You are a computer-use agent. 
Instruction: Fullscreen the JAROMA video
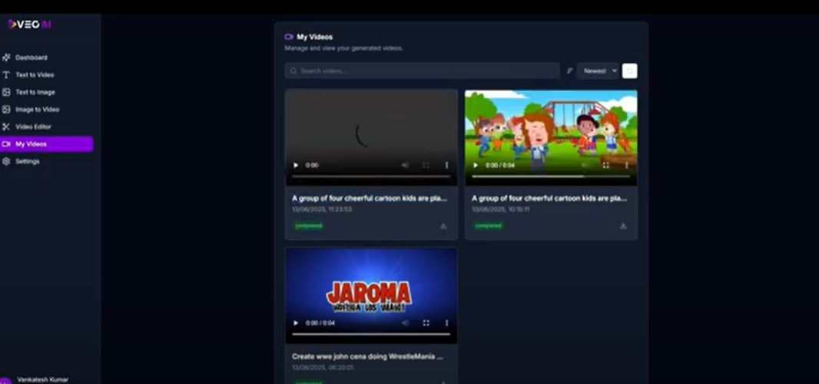click(426, 323)
